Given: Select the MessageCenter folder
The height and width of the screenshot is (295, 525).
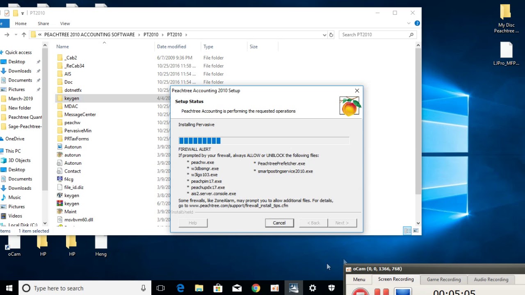Looking at the screenshot, I should [80, 114].
